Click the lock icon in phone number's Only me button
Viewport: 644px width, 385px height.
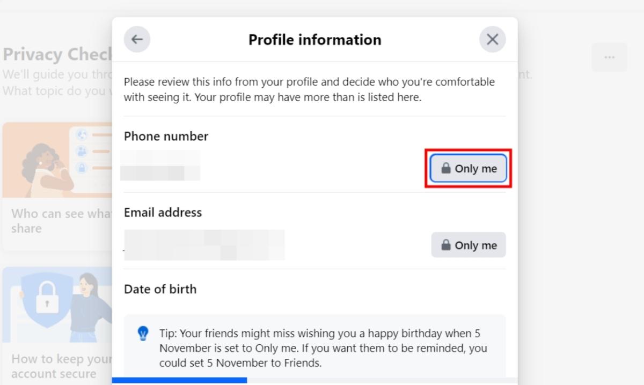point(446,168)
